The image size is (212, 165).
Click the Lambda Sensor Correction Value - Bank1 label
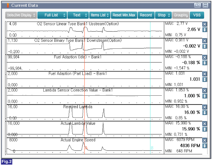(78, 90)
